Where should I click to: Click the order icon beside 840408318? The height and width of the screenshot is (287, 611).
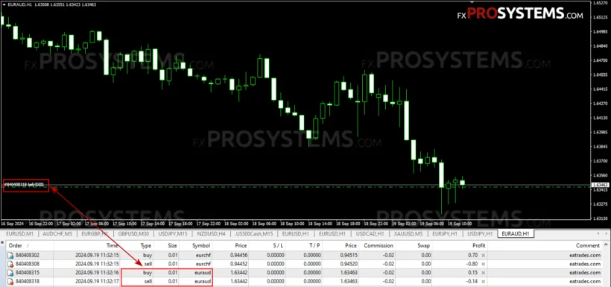click(x=11, y=281)
